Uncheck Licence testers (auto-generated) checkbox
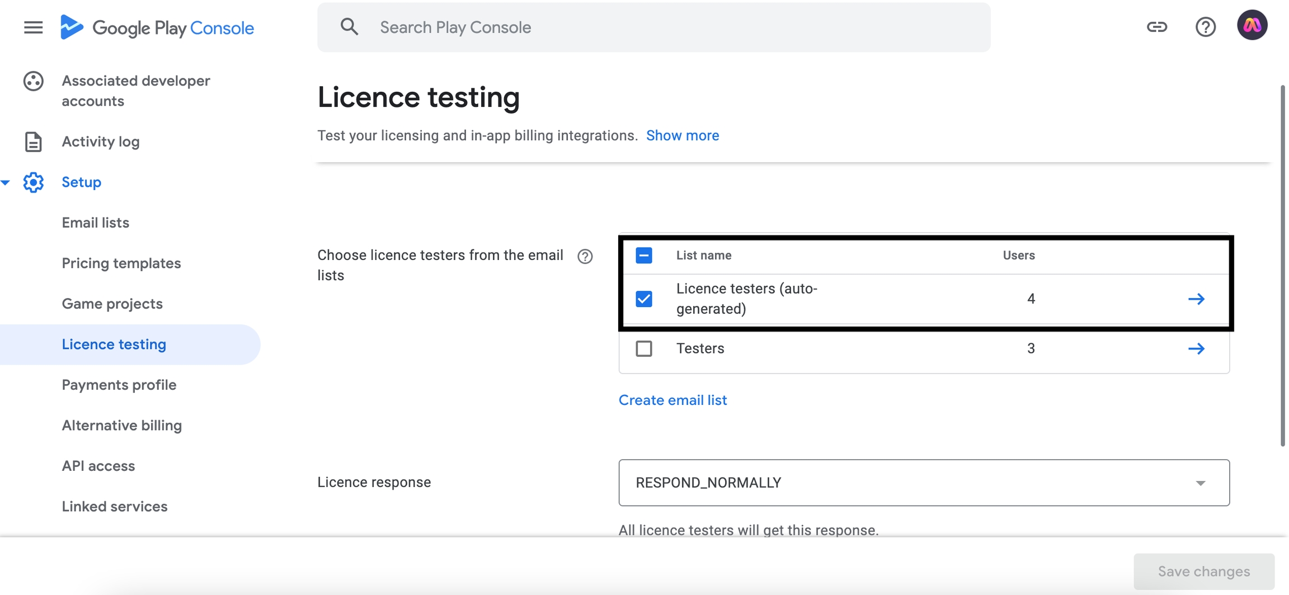The image size is (1289, 595). [x=644, y=299]
